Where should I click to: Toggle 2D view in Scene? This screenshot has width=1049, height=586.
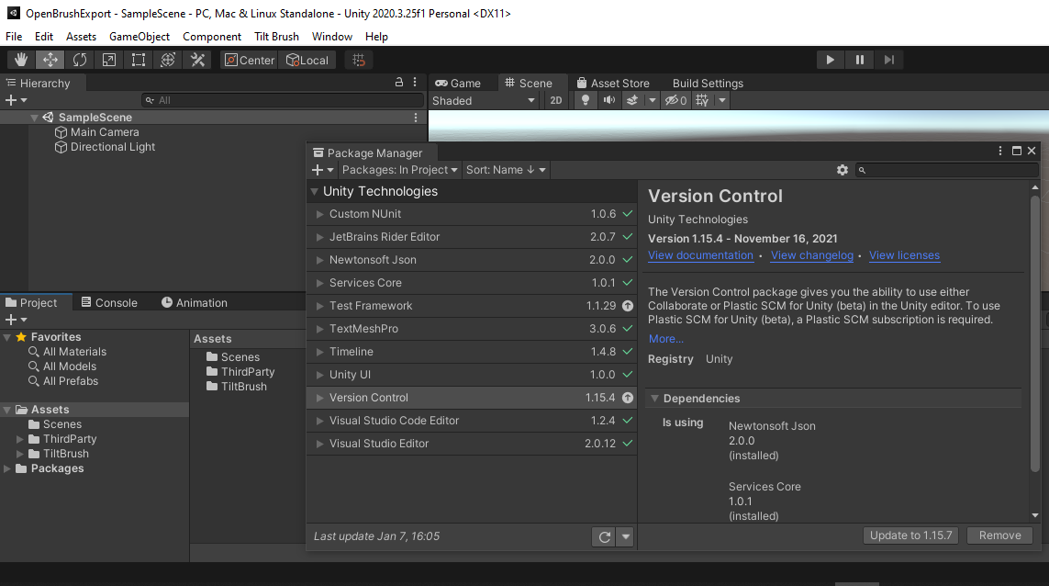[556, 100]
